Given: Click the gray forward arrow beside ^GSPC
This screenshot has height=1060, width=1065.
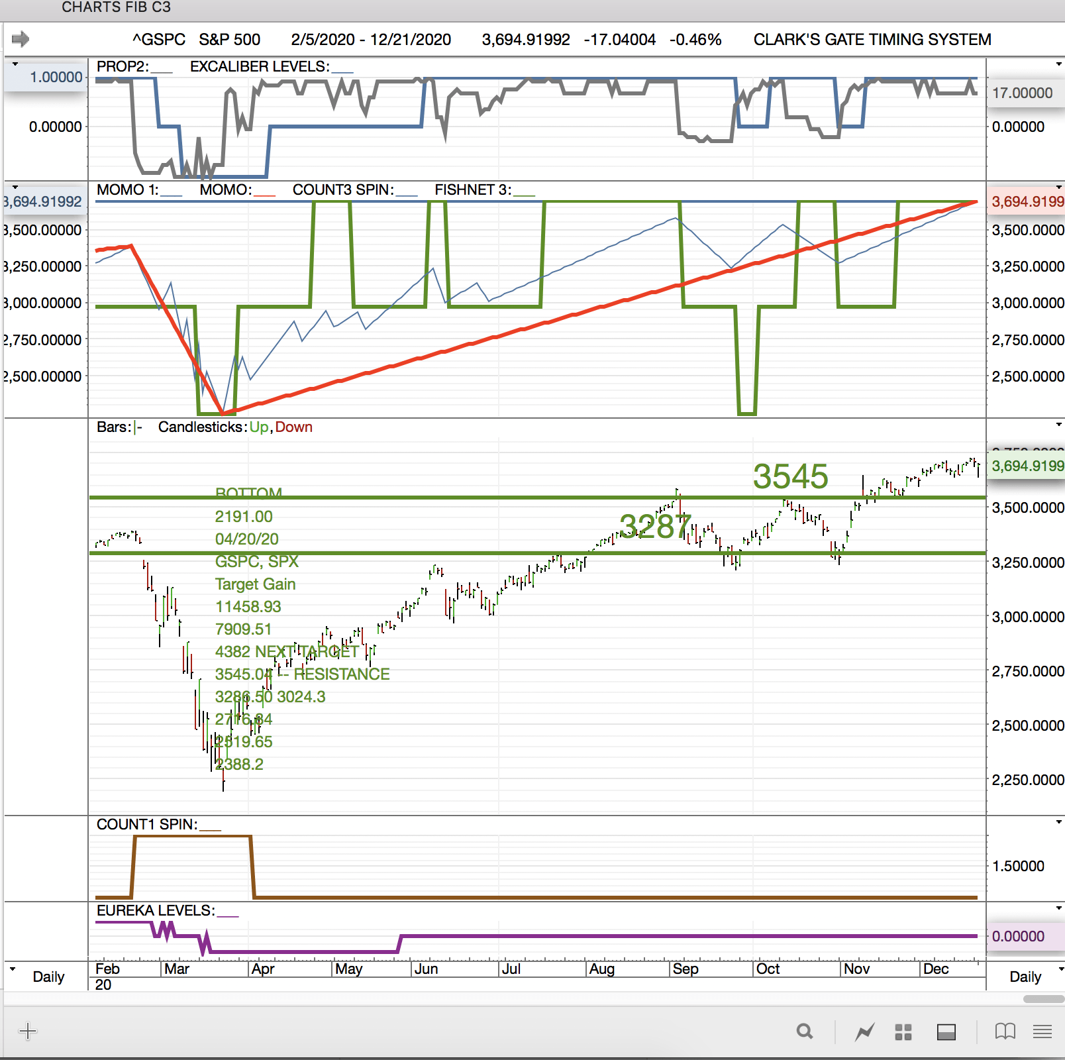Looking at the screenshot, I should pyautogui.click(x=21, y=39).
